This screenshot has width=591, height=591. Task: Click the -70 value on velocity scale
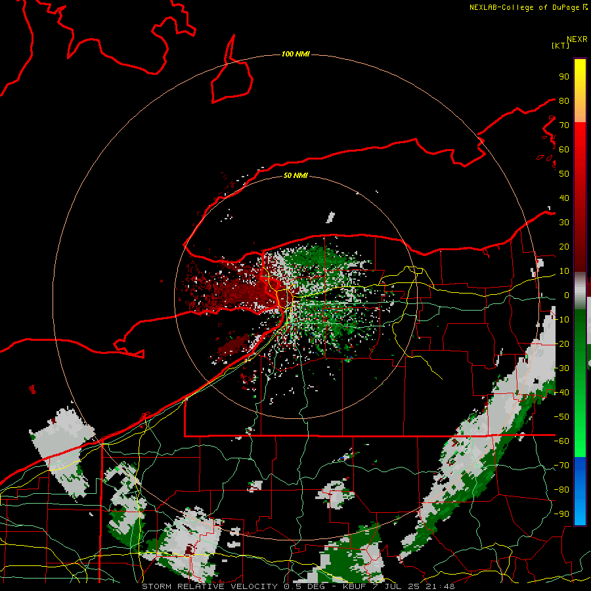(x=561, y=465)
